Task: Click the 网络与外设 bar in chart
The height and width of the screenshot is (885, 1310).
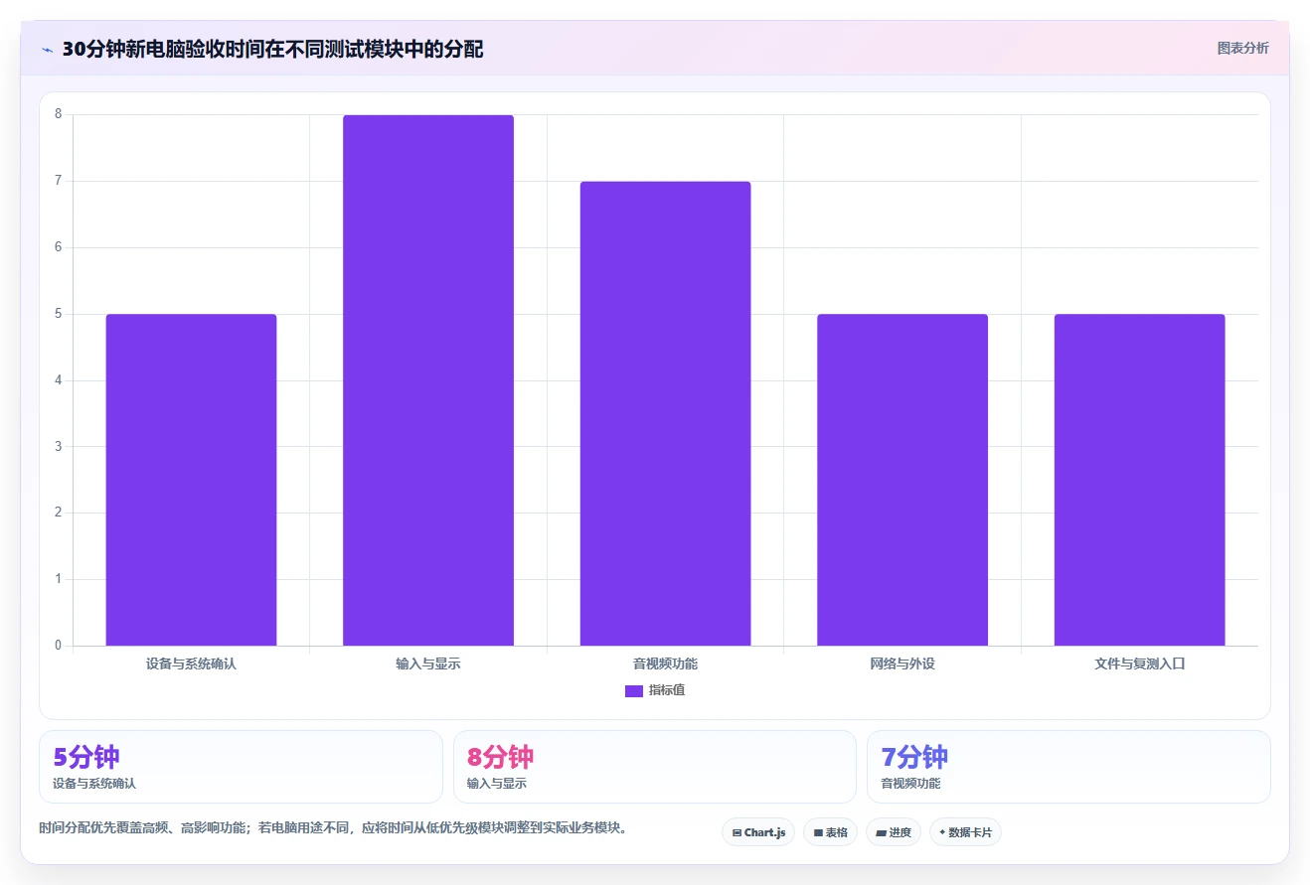Action: [x=902, y=480]
